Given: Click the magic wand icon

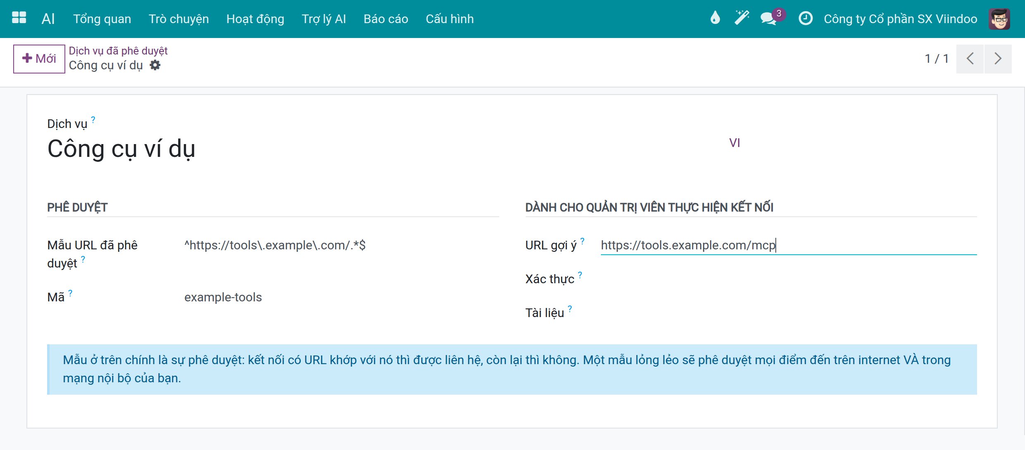Looking at the screenshot, I should (x=741, y=18).
